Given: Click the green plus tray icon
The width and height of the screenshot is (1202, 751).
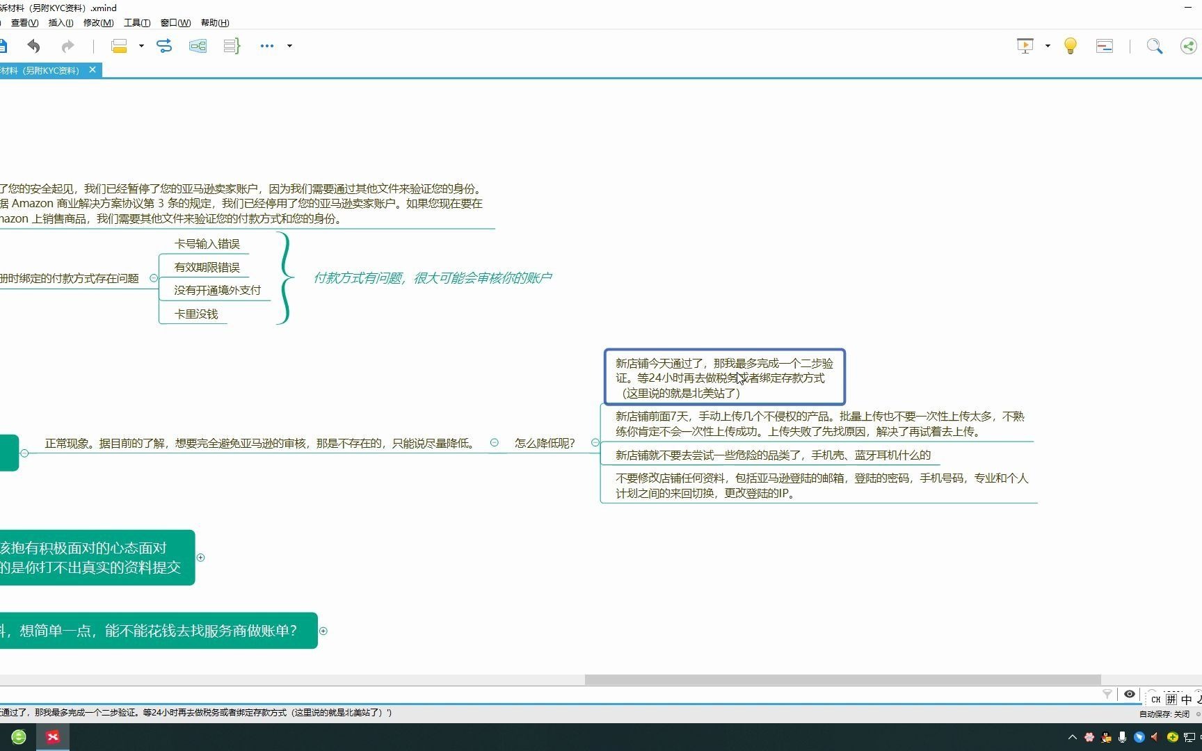Looking at the screenshot, I should point(1172,737).
